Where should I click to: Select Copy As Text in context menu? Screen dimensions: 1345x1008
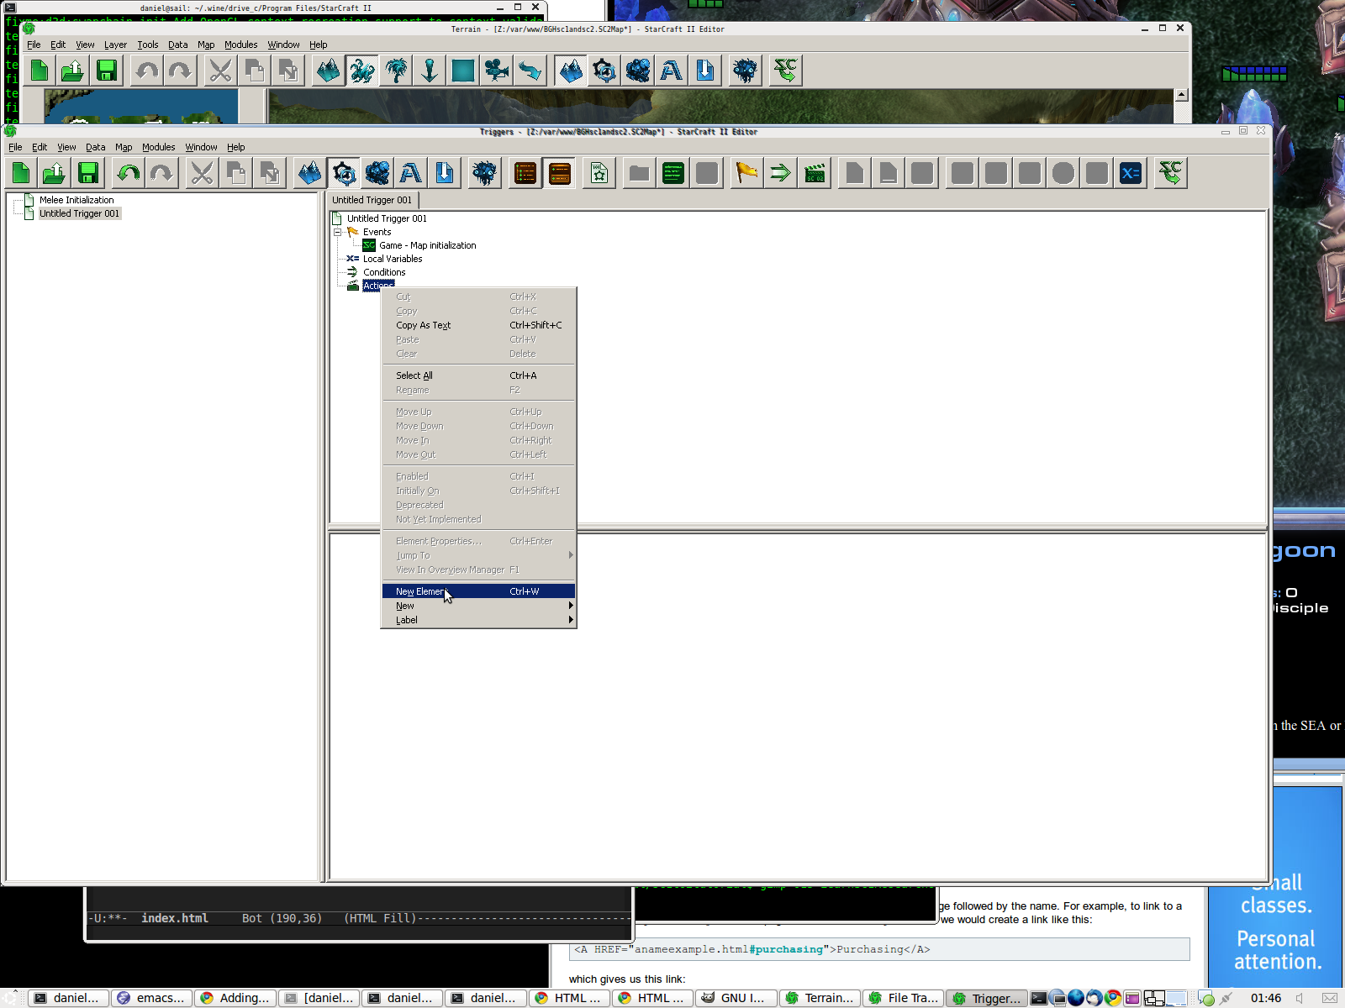[424, 325]
